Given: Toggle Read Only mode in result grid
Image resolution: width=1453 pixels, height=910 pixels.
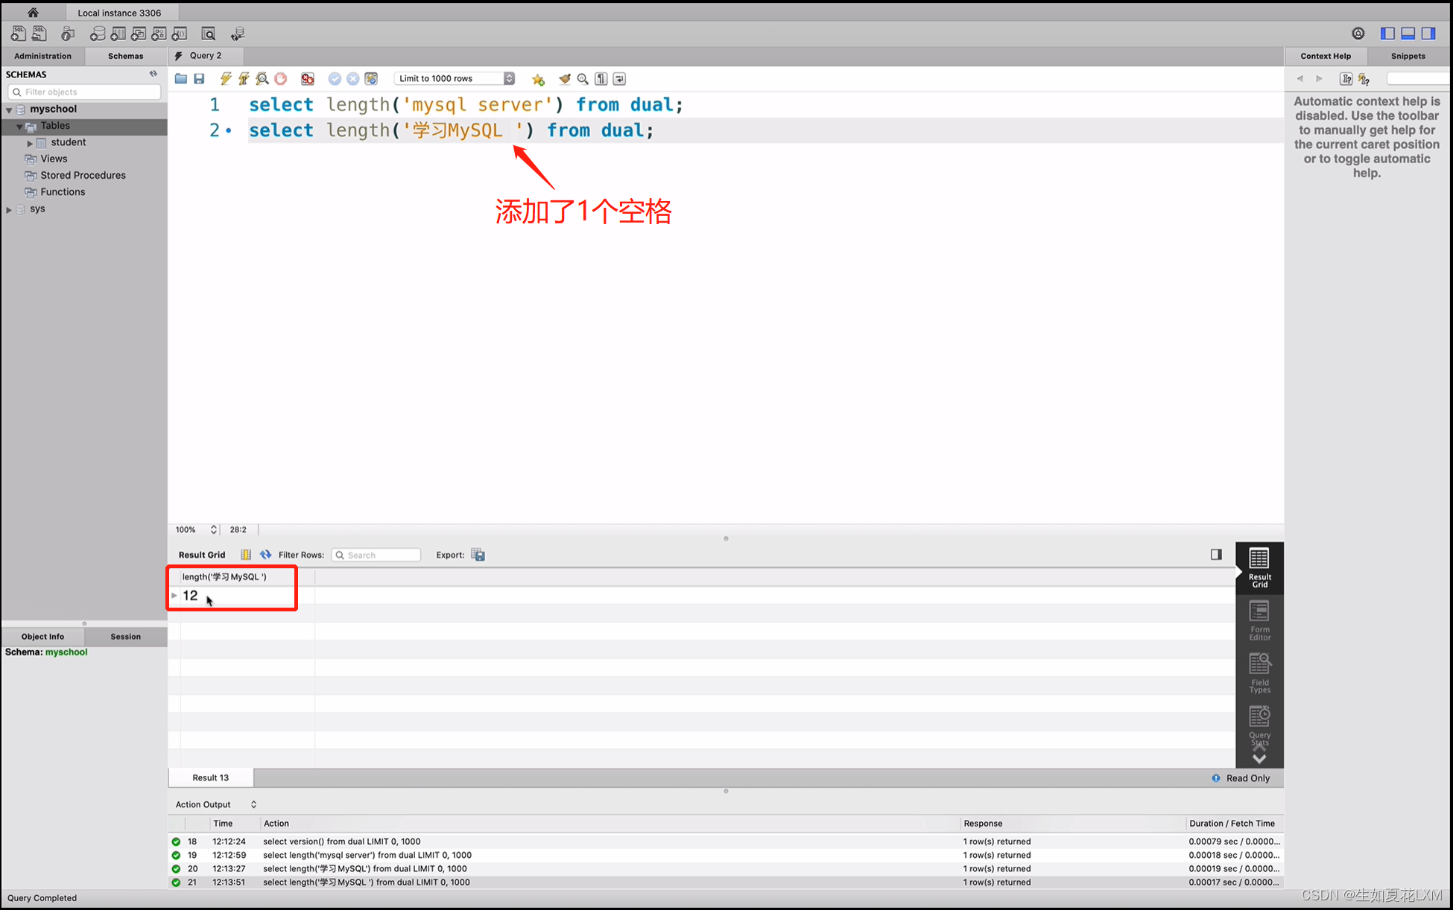Looking at the screenshot, I should click(1243, 778).
